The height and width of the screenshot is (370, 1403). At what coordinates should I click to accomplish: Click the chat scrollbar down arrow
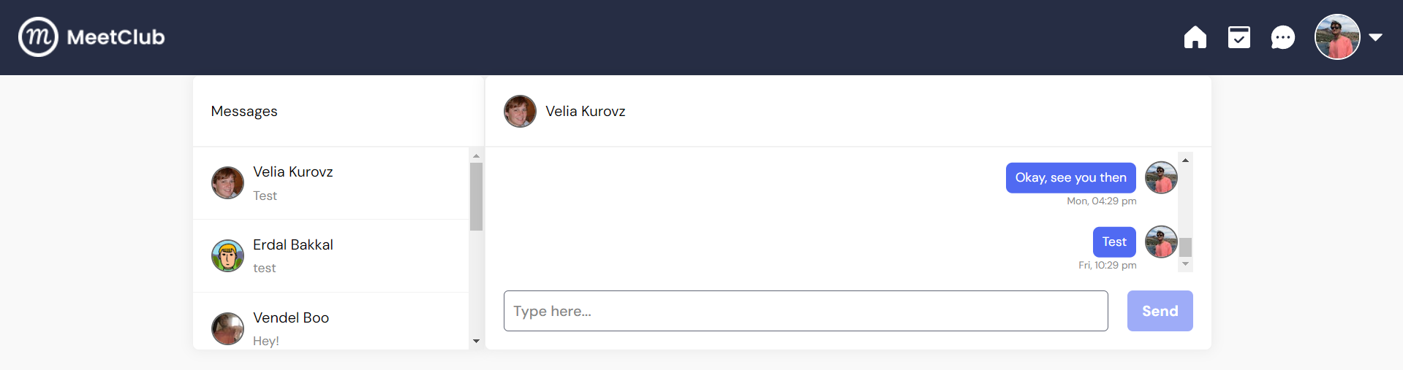point(1185,264)
